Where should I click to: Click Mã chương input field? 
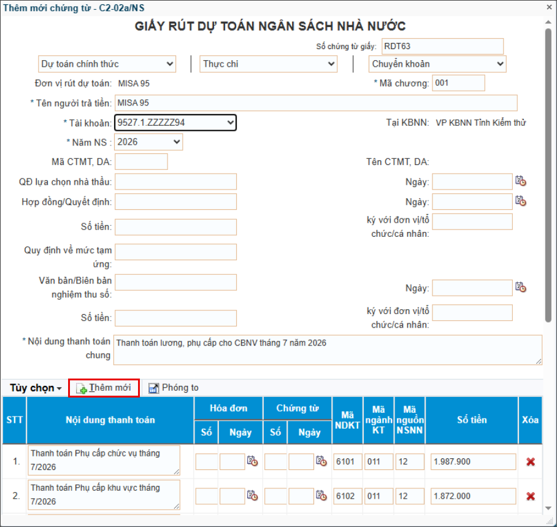coord(458,83)
